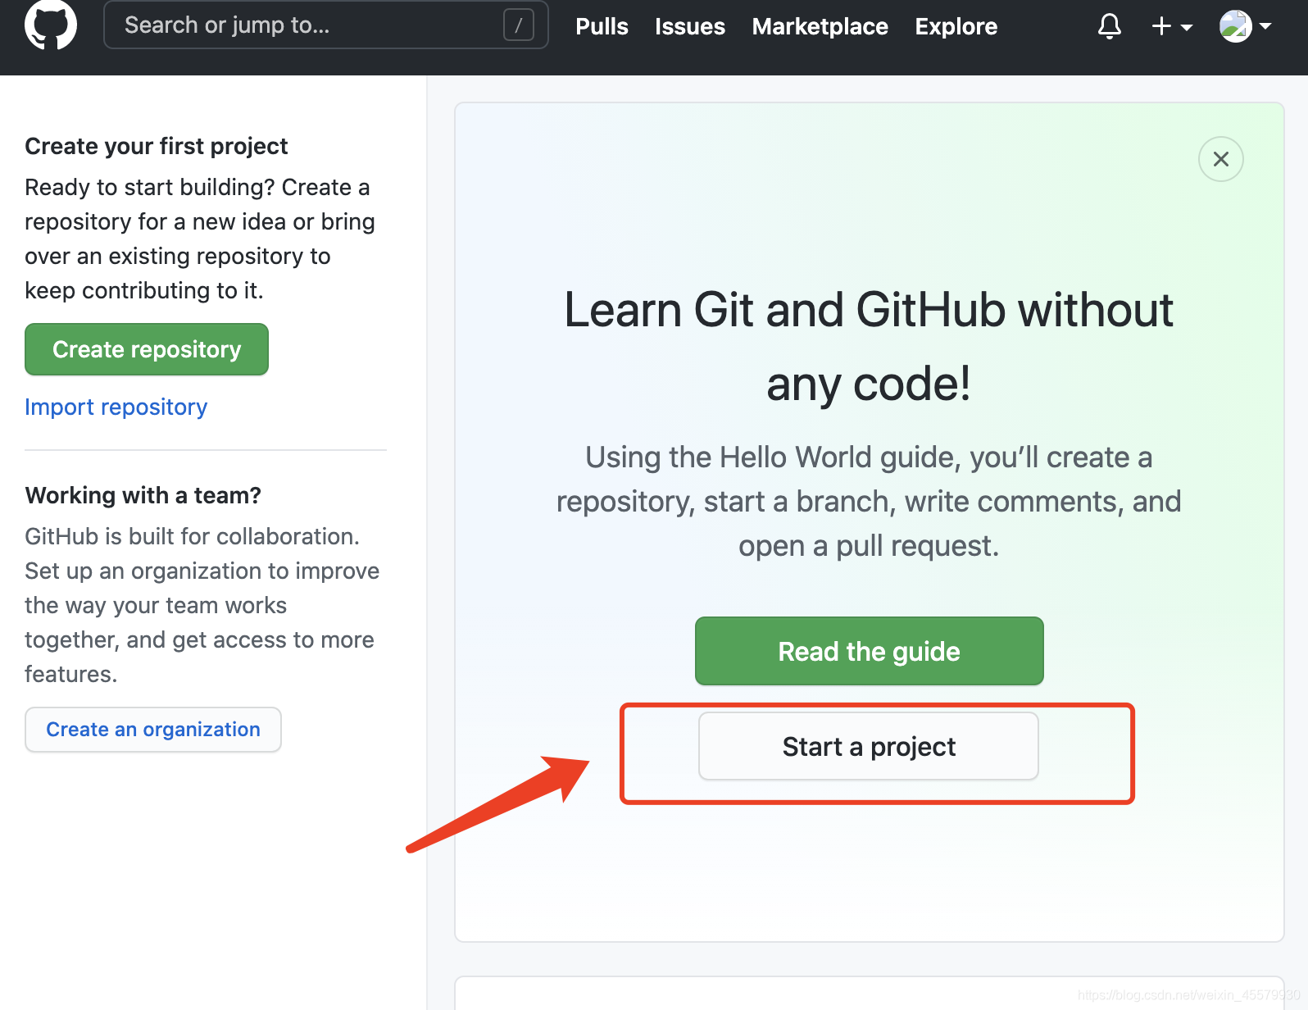Click Create an organization button
1308x1010 pixels.
point(153,730)
